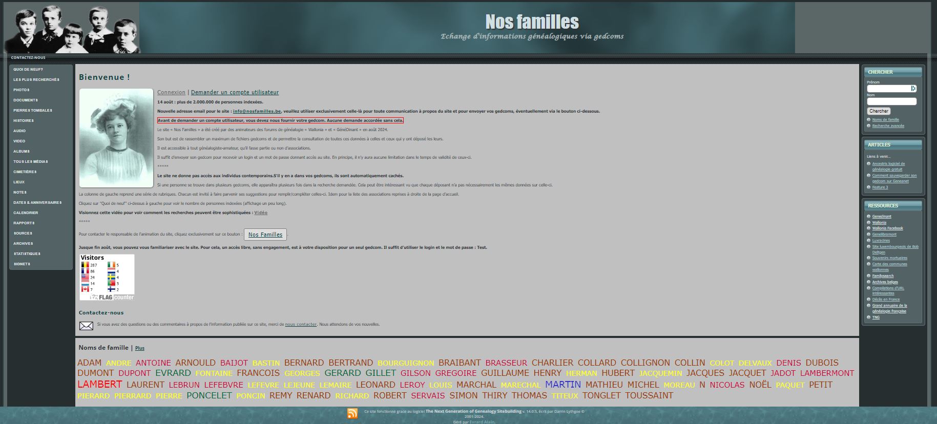Open the Noms de famille search link
This screenshot has height=424, width=937.
point(885,120)
